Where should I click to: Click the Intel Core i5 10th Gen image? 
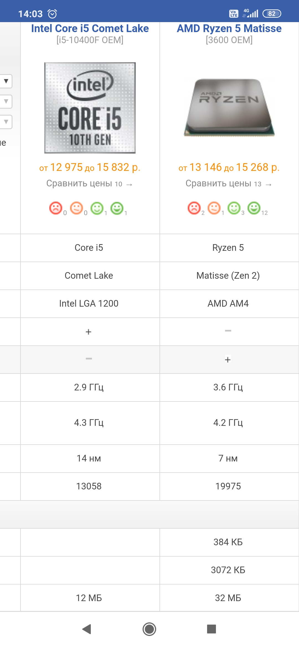click(90, 108)
